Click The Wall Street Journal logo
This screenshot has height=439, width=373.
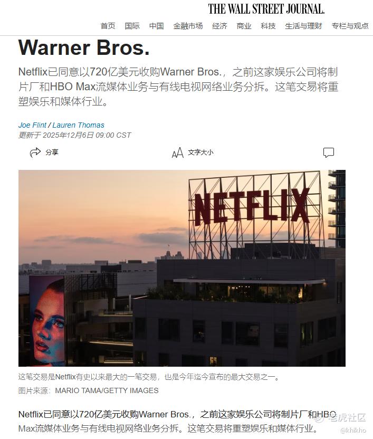(x=266, y=9)
